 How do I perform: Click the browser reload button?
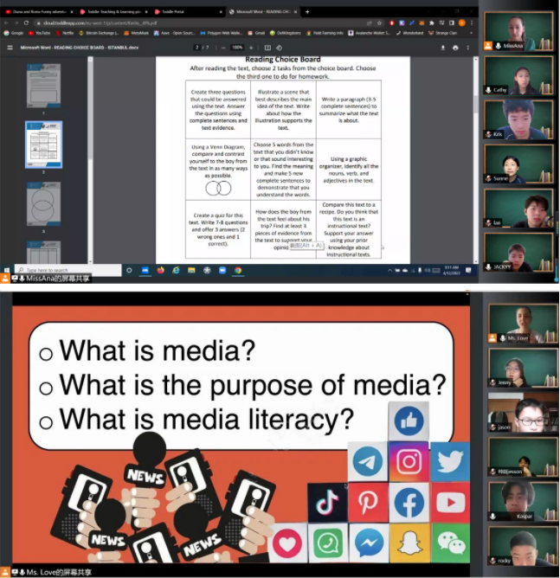26,22
